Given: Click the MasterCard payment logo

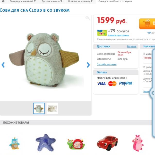Looking at the screenshot, I should click(112, 84).
